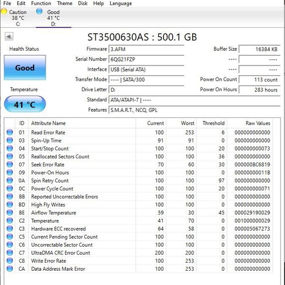Image resolution: width=285 pixels, height=285 pixels.
Task: Click the Good health status button
Action: coord(25,68)
